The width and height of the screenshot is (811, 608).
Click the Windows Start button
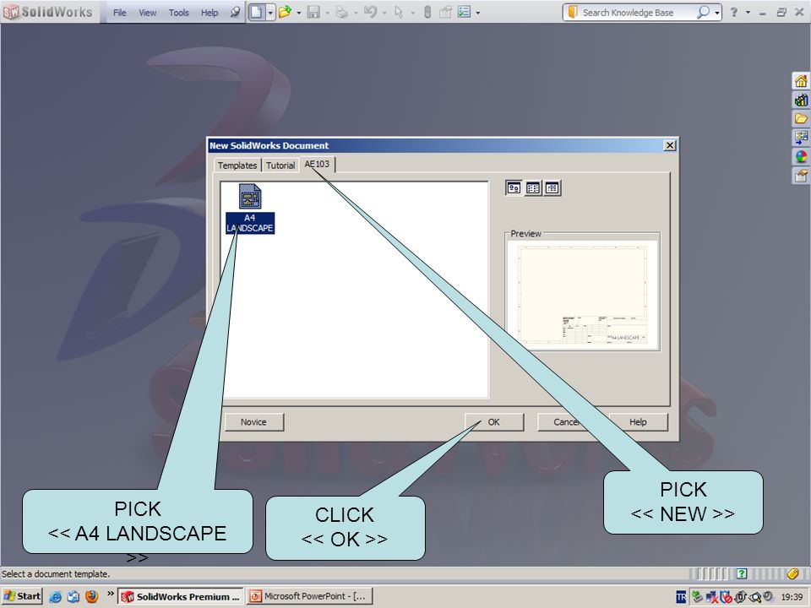coord(22,596)
